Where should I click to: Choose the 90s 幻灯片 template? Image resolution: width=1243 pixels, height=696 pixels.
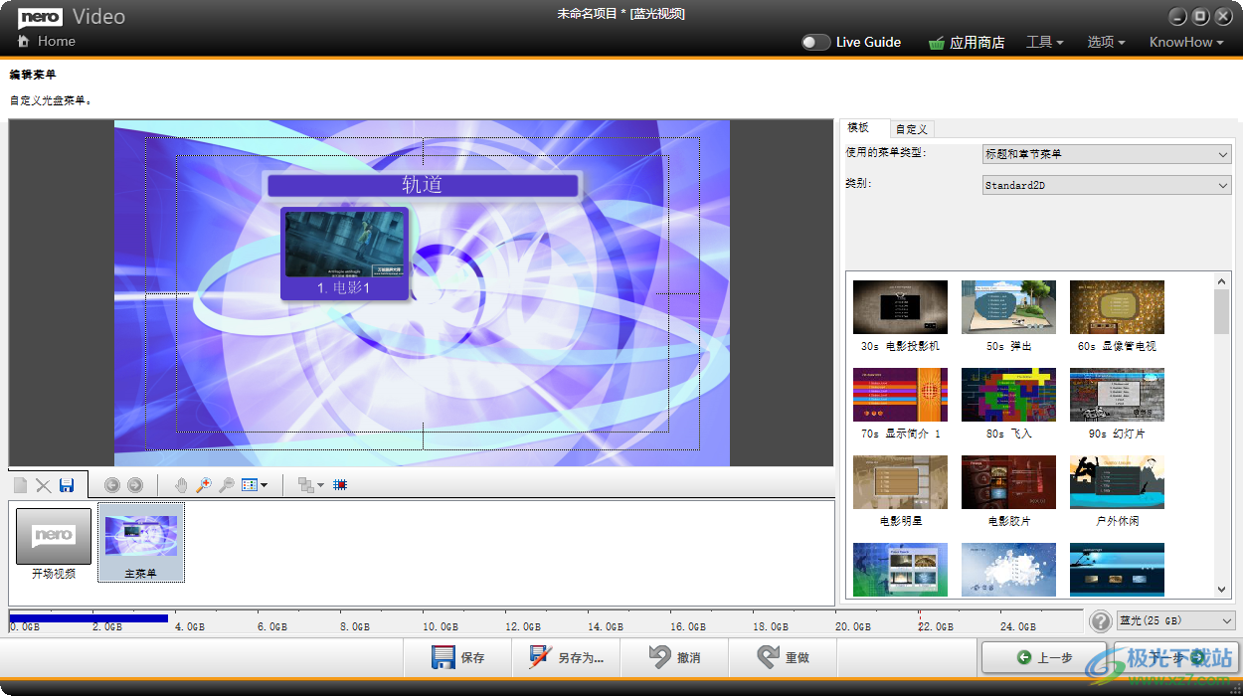1117,404
